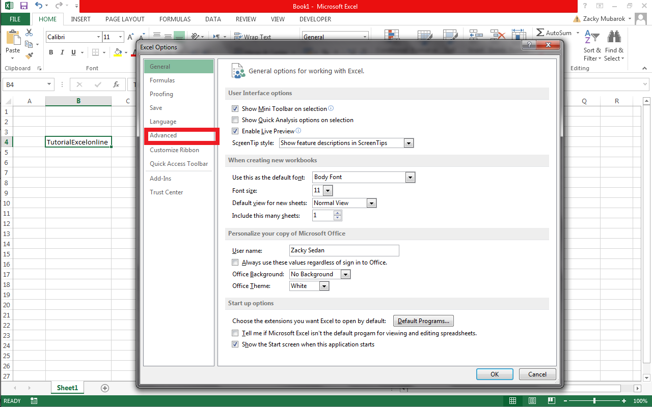Select the Cut scissors tool

pyautogui.click(x=29, y=32)
